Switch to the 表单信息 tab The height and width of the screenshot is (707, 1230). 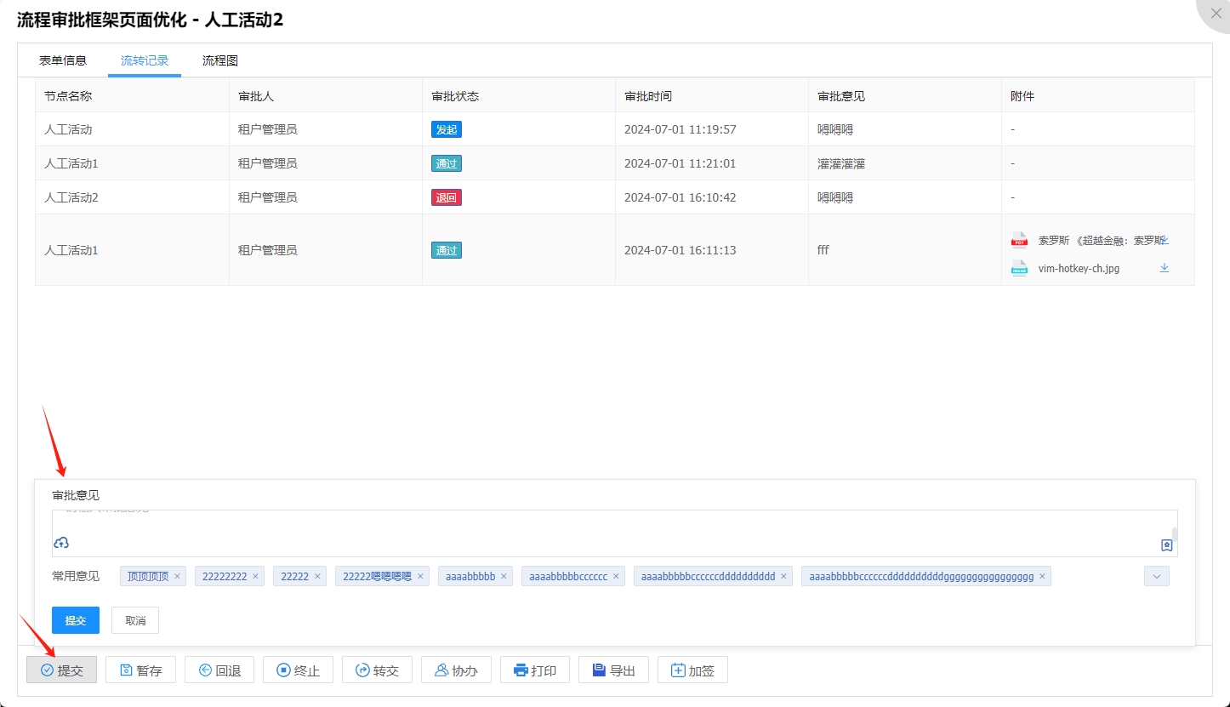point(63,60)
